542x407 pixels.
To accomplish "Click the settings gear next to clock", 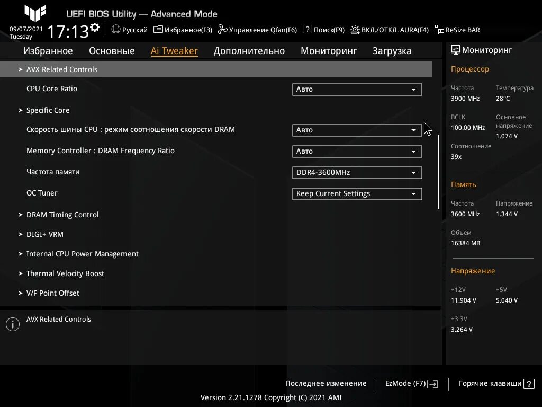I will 94,28.
